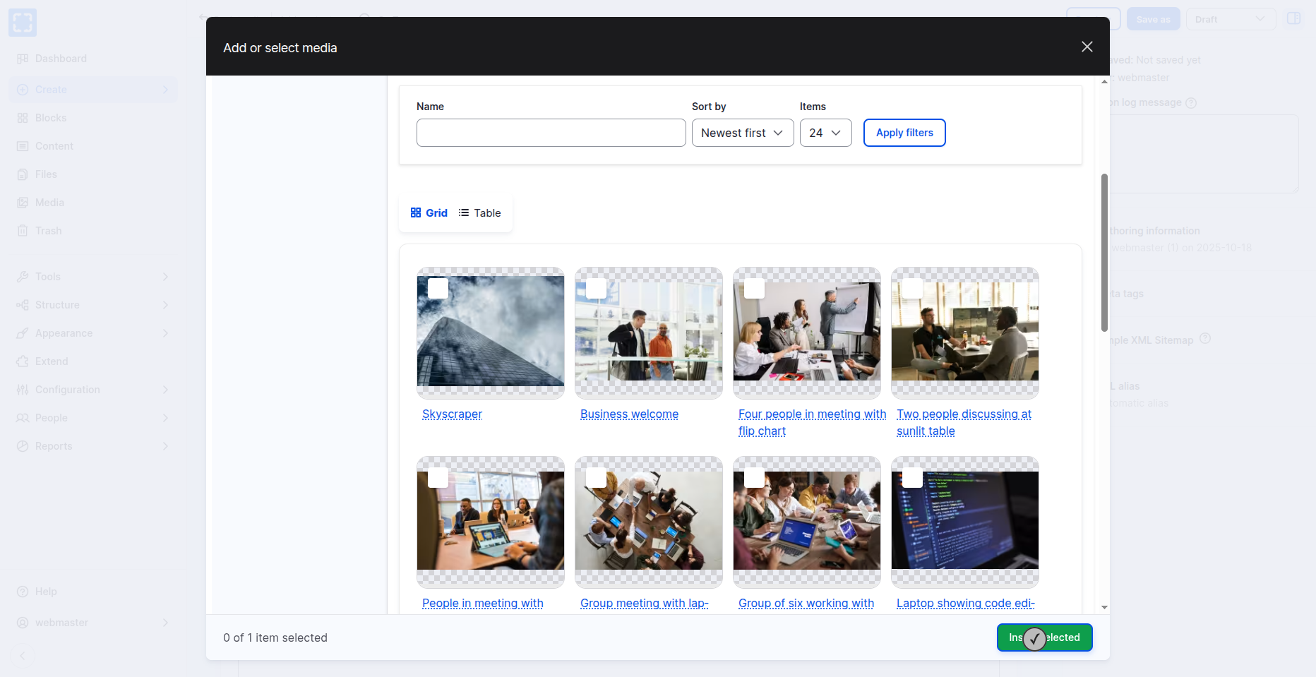This screenshot has height=677, width=1316.
Task: Open Four people in meeting with flip chart link
Action: [812, 423]
